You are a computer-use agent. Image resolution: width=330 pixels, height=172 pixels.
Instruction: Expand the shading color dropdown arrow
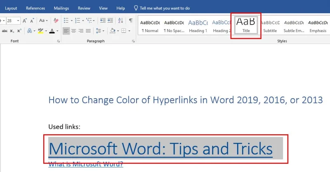(118, 31)
